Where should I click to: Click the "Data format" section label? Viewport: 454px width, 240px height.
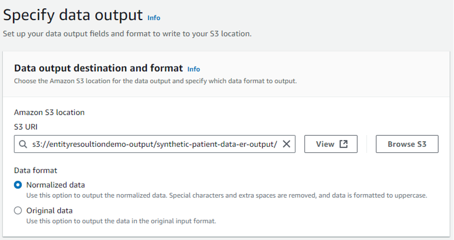tap(36, 170)
